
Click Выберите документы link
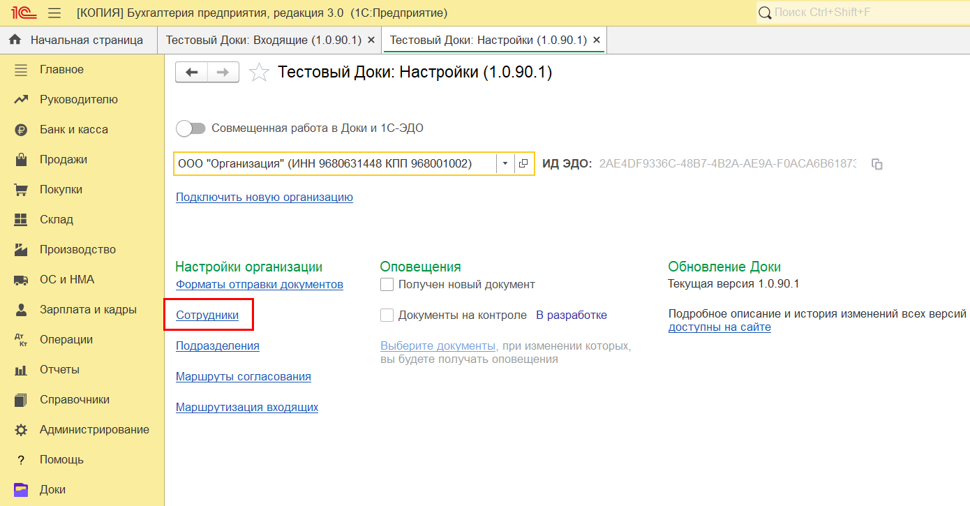(438, 346)
